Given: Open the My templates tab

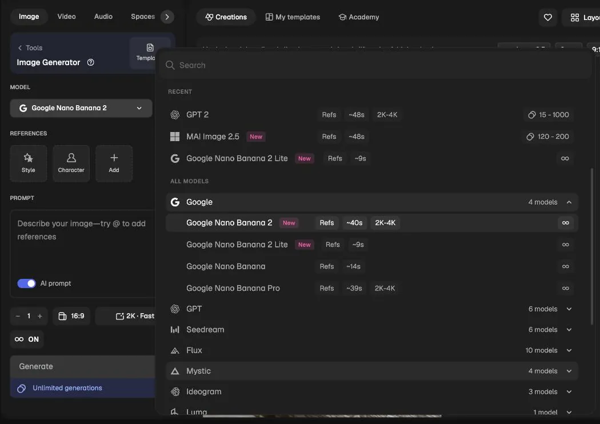Looking at the screenshot, I should 293,17.
